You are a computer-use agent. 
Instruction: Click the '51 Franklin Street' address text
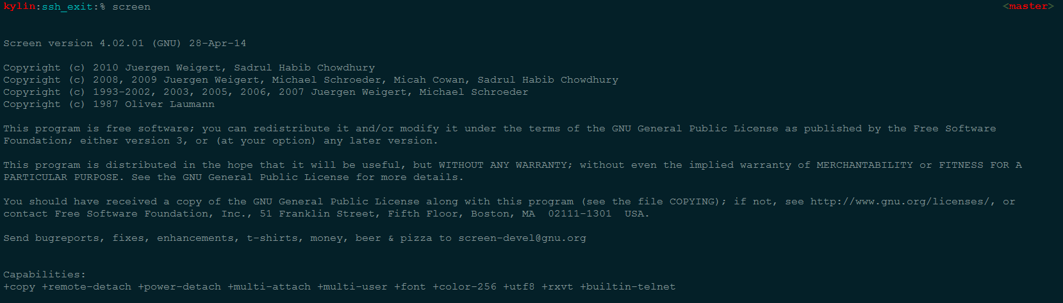coord(317,213)
